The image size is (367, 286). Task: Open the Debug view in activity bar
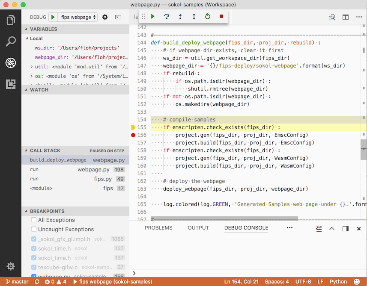point(11,62)
